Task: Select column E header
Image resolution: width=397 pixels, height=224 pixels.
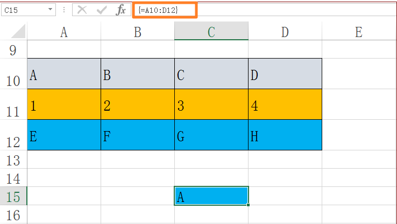Action: tap(358, 31)
